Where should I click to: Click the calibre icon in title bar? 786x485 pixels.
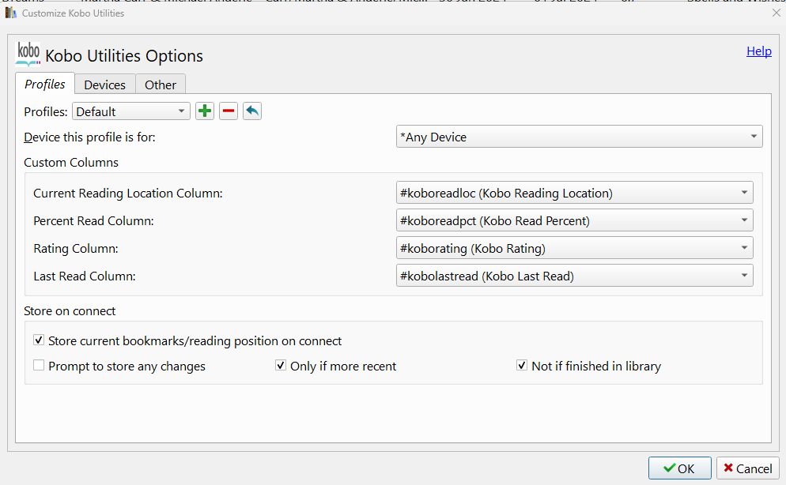click(x=10, y=13)
